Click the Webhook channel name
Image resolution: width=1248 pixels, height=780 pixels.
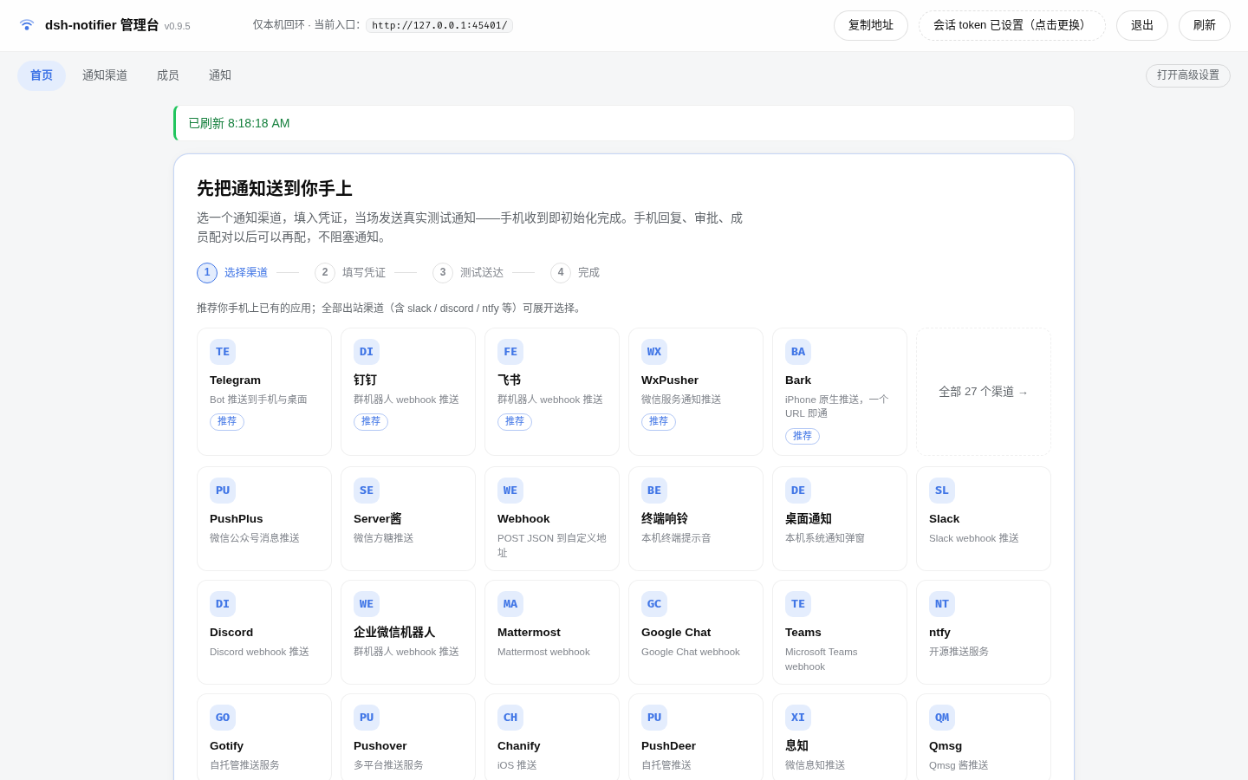[x=523, y=519]
